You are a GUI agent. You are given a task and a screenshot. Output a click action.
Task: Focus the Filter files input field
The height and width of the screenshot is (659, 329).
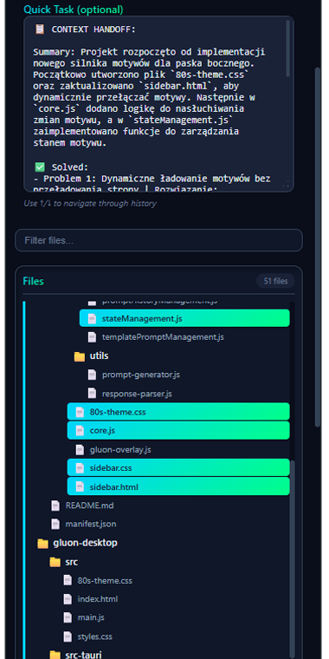[158, 240]
